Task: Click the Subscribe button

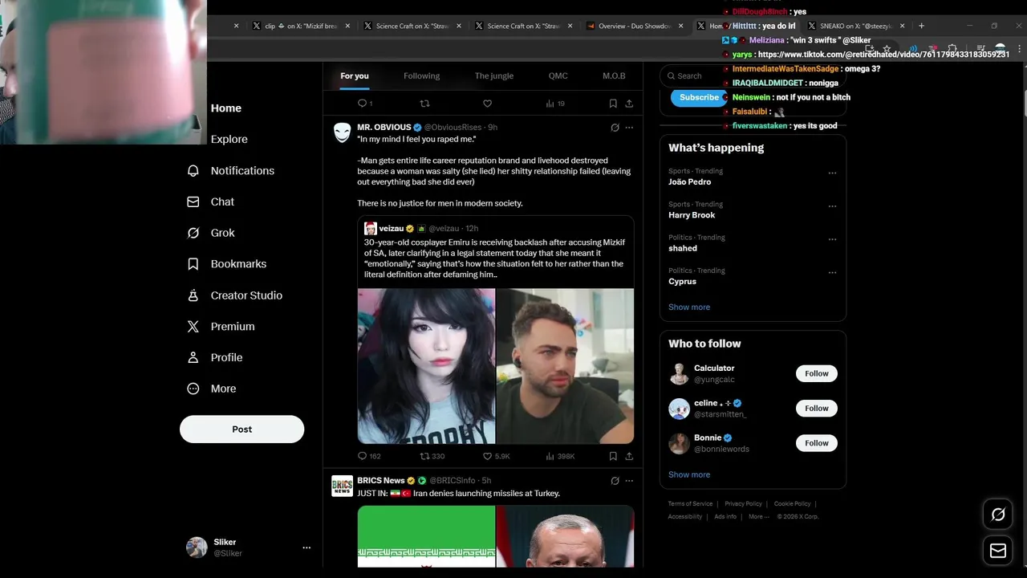Action: click(699, 97)
